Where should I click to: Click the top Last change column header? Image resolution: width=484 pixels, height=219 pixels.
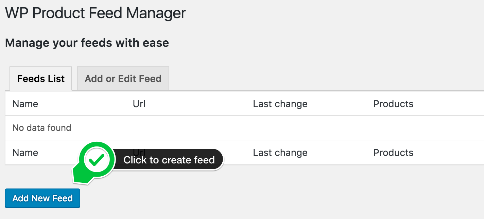(280, 104)
